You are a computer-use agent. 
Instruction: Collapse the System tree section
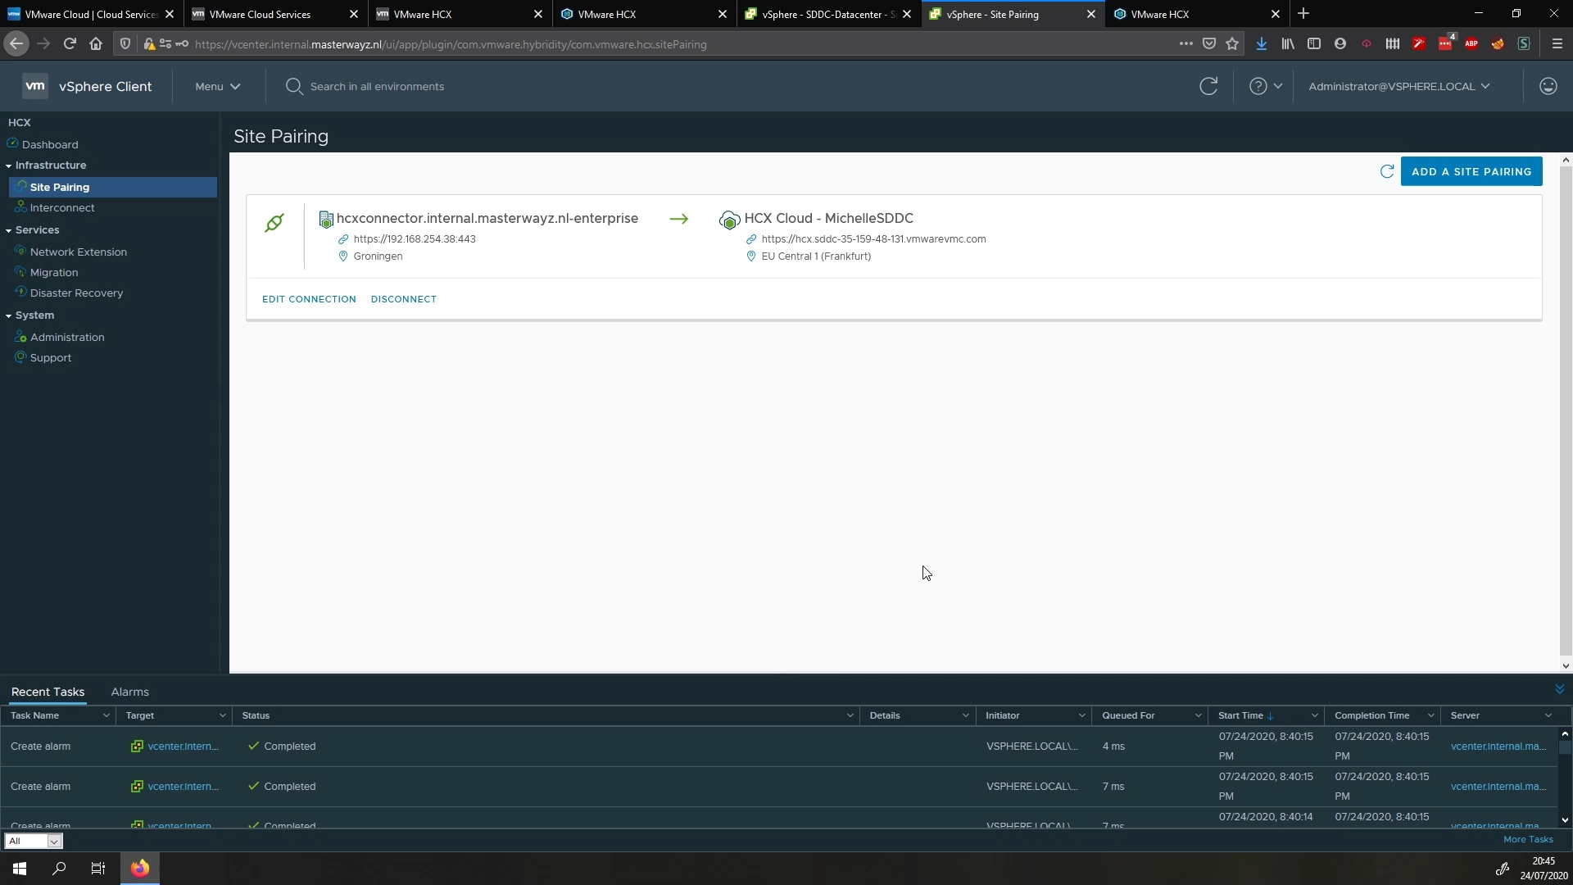click(8, 315)
